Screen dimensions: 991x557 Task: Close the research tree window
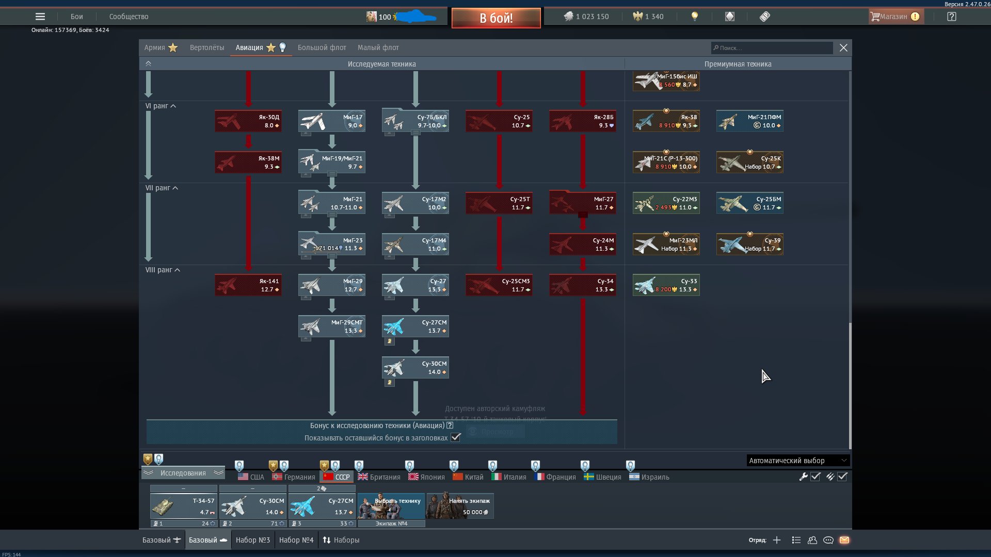tap(843, 47)
